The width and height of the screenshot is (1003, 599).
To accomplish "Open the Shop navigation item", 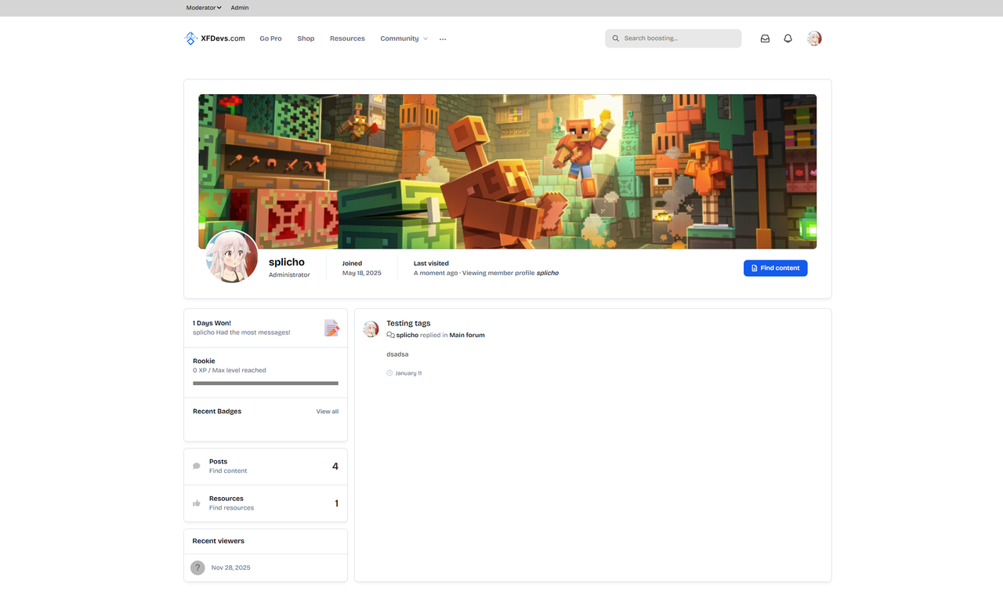I will (306, 38).
